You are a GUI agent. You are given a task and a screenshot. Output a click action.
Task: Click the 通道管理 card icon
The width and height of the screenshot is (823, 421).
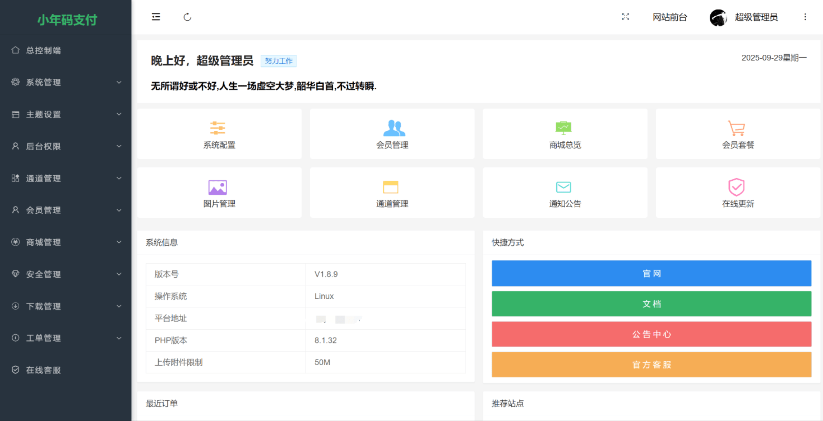(392, 187)
